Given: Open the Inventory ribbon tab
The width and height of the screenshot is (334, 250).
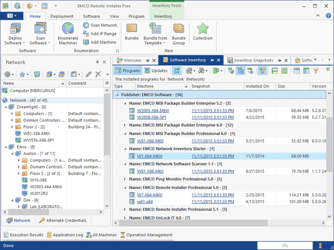Looking at the screenshot, I should (163, 17).
